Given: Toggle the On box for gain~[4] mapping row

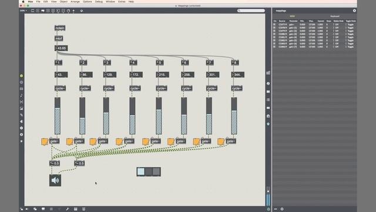Looking at the screenshot, I should (x=274, y=37).
